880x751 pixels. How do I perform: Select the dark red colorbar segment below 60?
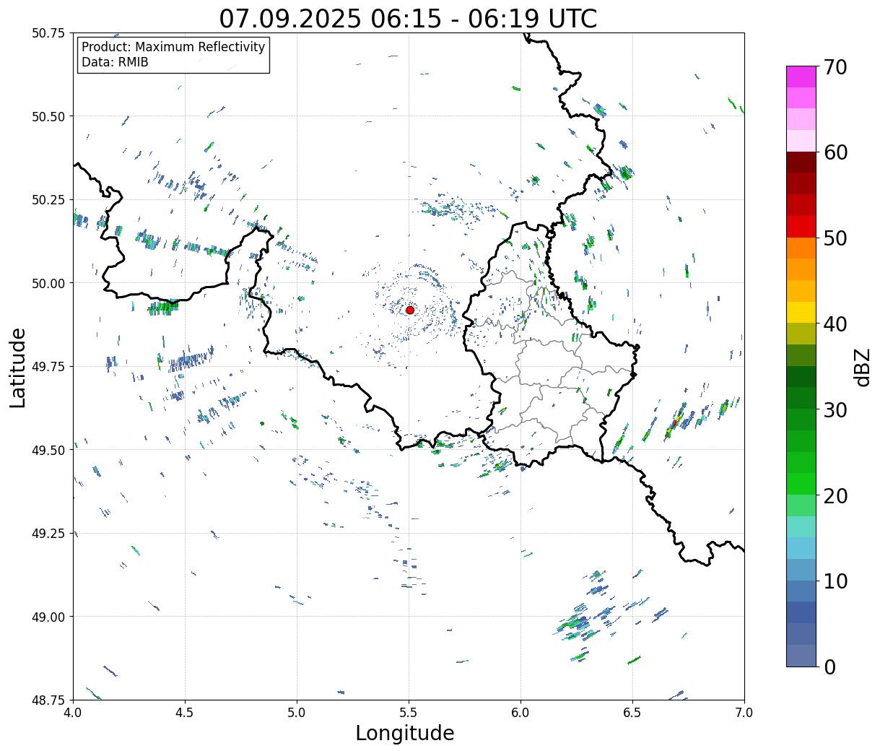tap(801, 162)
